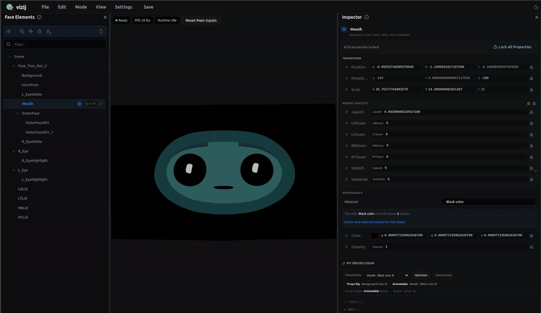
Task: Click the lock-with-plus icon in Face Elements toolbar
Action: 48,32
